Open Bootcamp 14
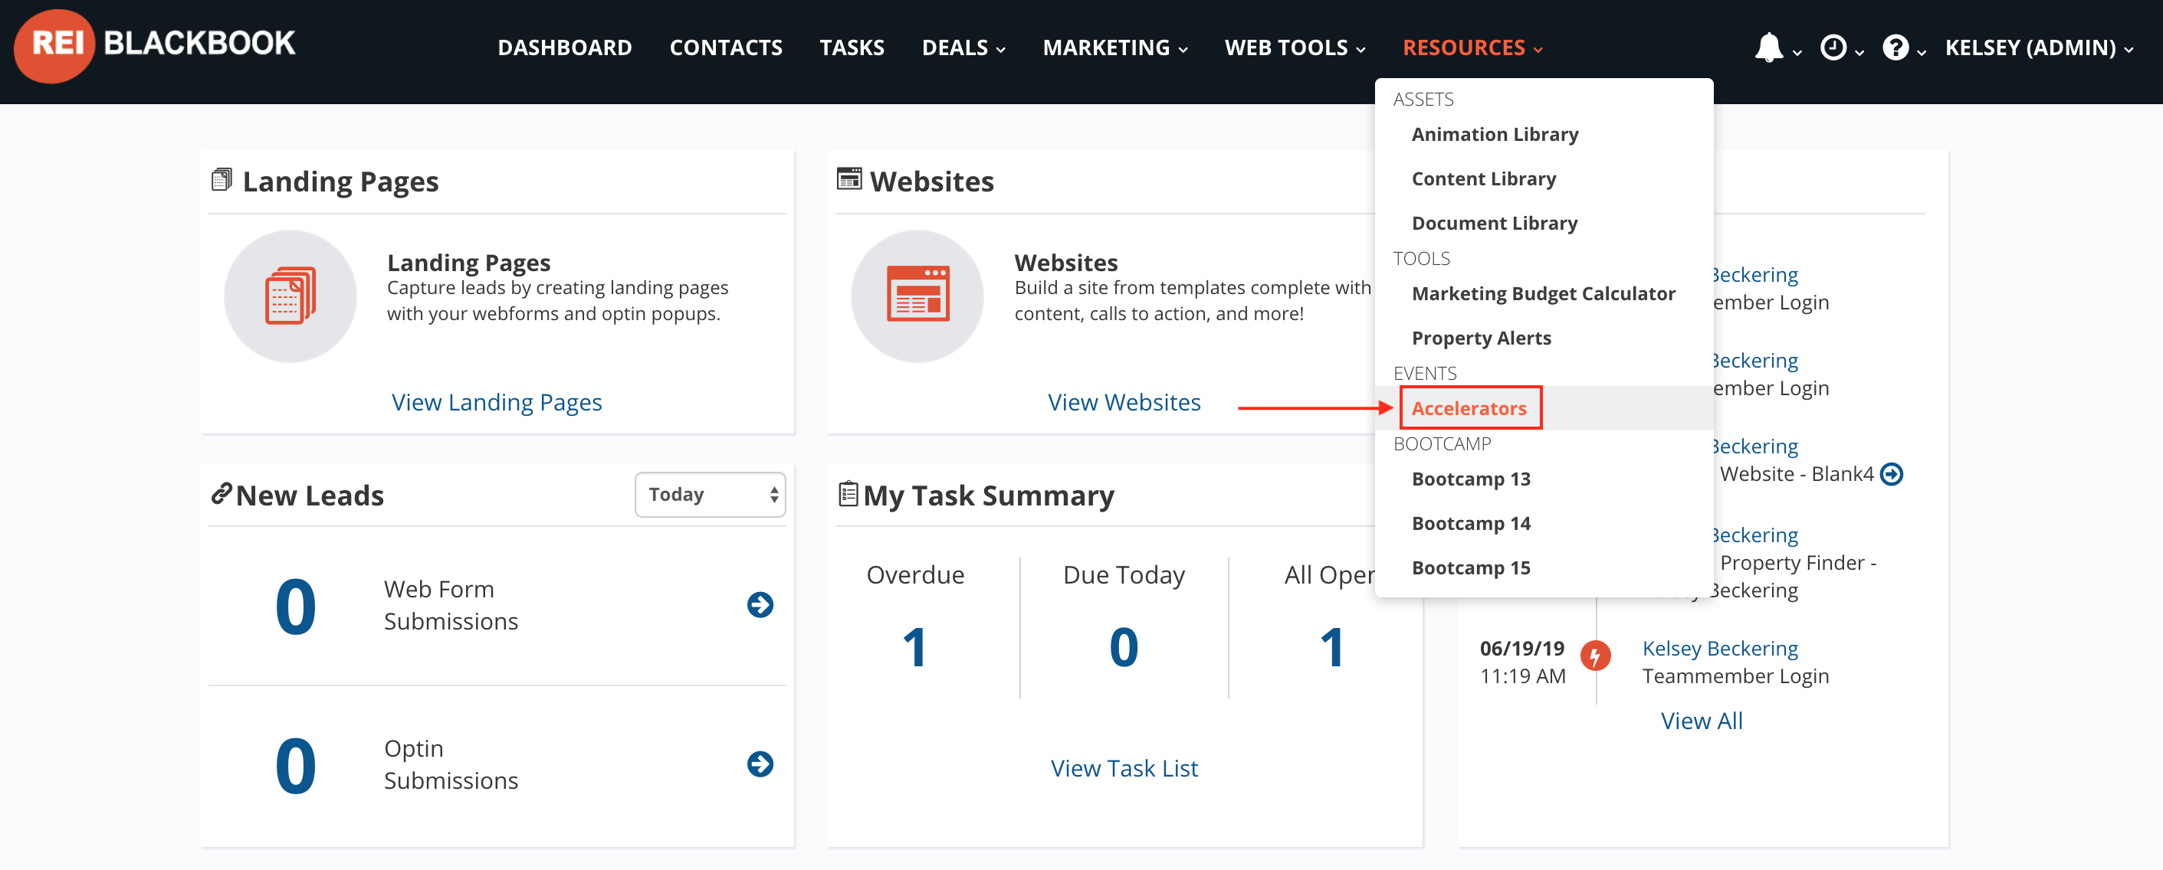 point(1470,524)
